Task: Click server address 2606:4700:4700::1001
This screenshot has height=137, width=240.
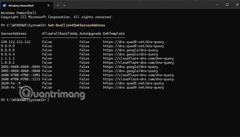Action: (x=20, y=75)
